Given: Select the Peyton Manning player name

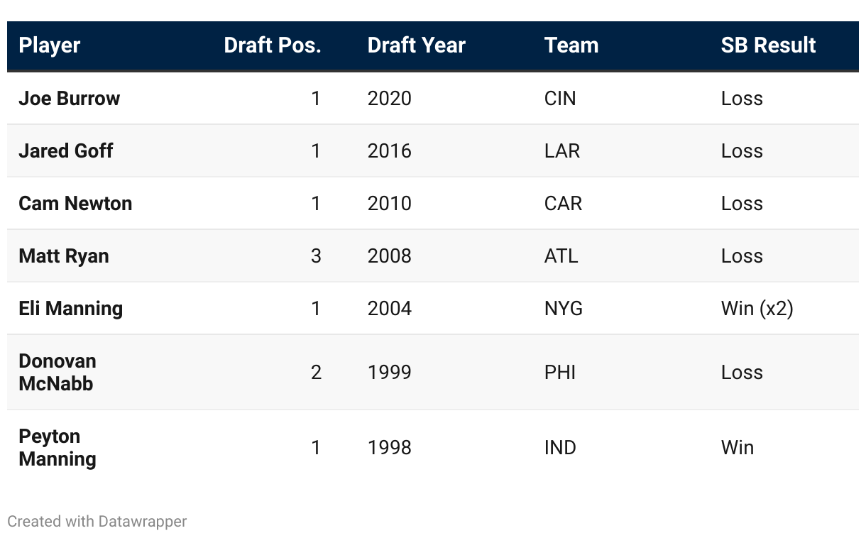Looking at the screenshot, I should coord(57,447).
